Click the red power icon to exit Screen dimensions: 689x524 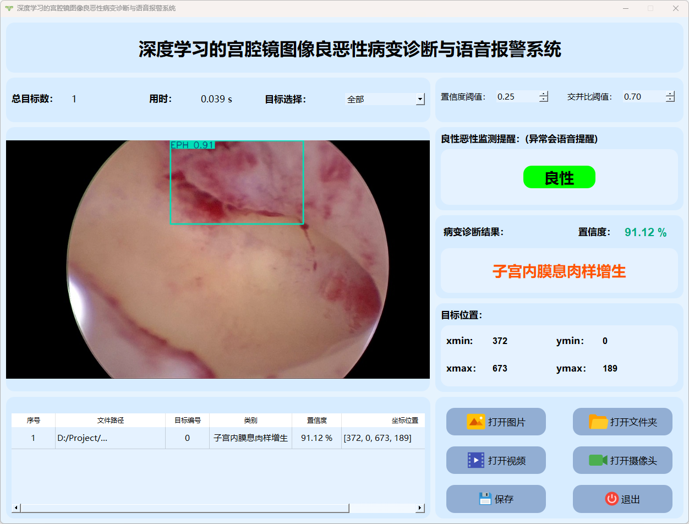(x=611, y=499)
